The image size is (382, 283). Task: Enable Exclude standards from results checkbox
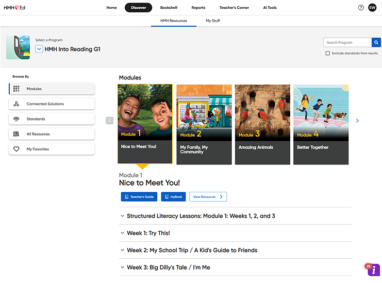(328, 53)
